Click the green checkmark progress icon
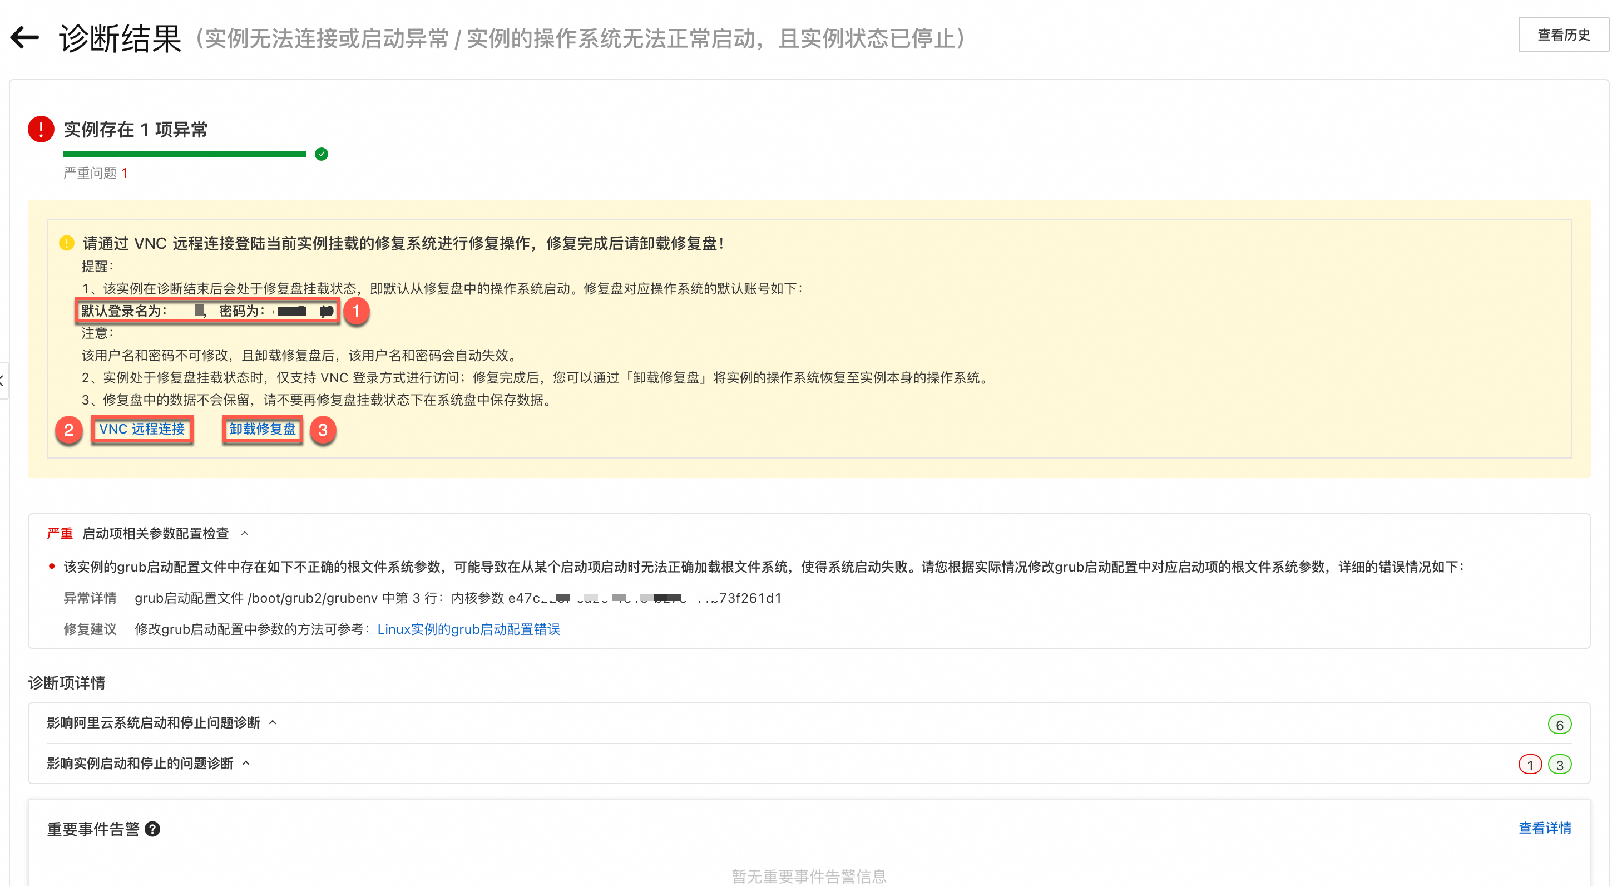This screenshot has width=1612, height=886. 322,154
